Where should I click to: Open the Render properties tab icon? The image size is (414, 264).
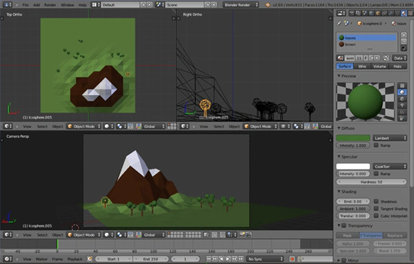point(351,13)
